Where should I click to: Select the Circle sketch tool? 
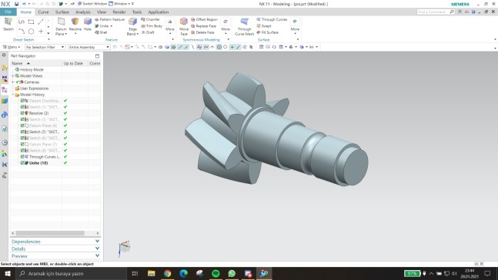(31, 31)
